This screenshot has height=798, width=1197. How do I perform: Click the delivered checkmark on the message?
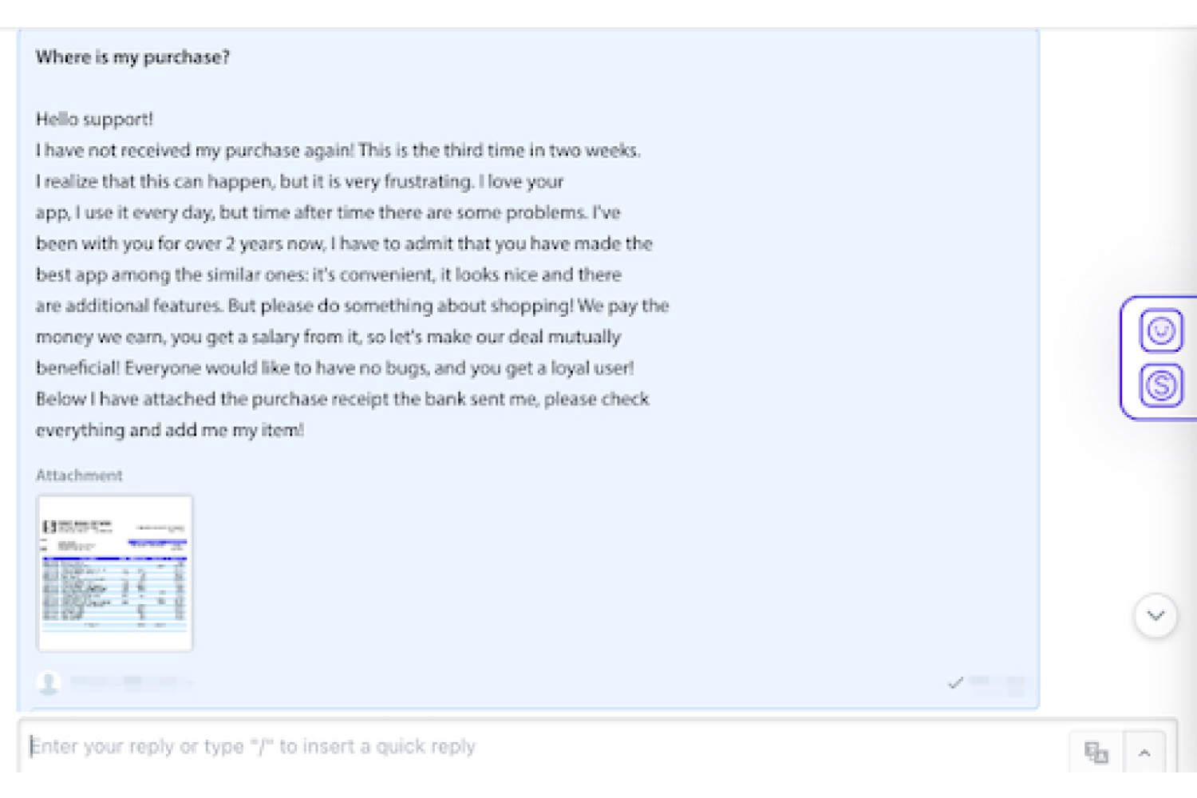(955, 683)
